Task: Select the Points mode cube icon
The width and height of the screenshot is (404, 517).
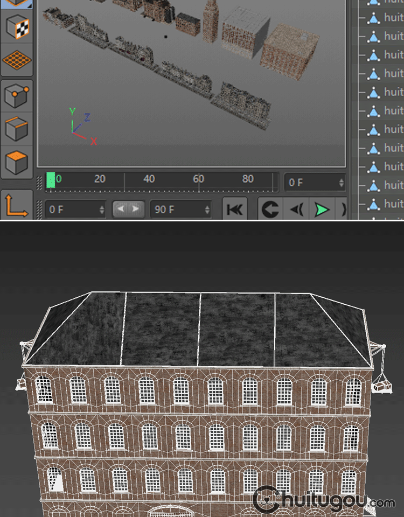Action: tap(17, 96)
